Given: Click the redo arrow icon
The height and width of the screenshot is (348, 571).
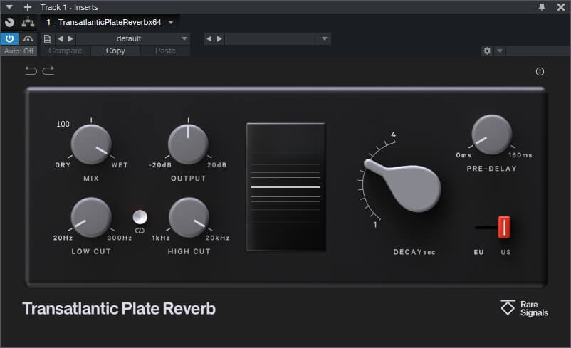Looking at the screenshot, I should [x=48, y=70].
